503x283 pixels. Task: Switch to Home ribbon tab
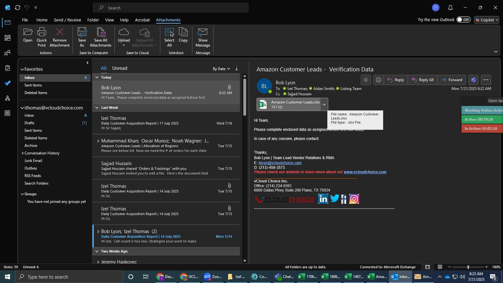(42, 20)
